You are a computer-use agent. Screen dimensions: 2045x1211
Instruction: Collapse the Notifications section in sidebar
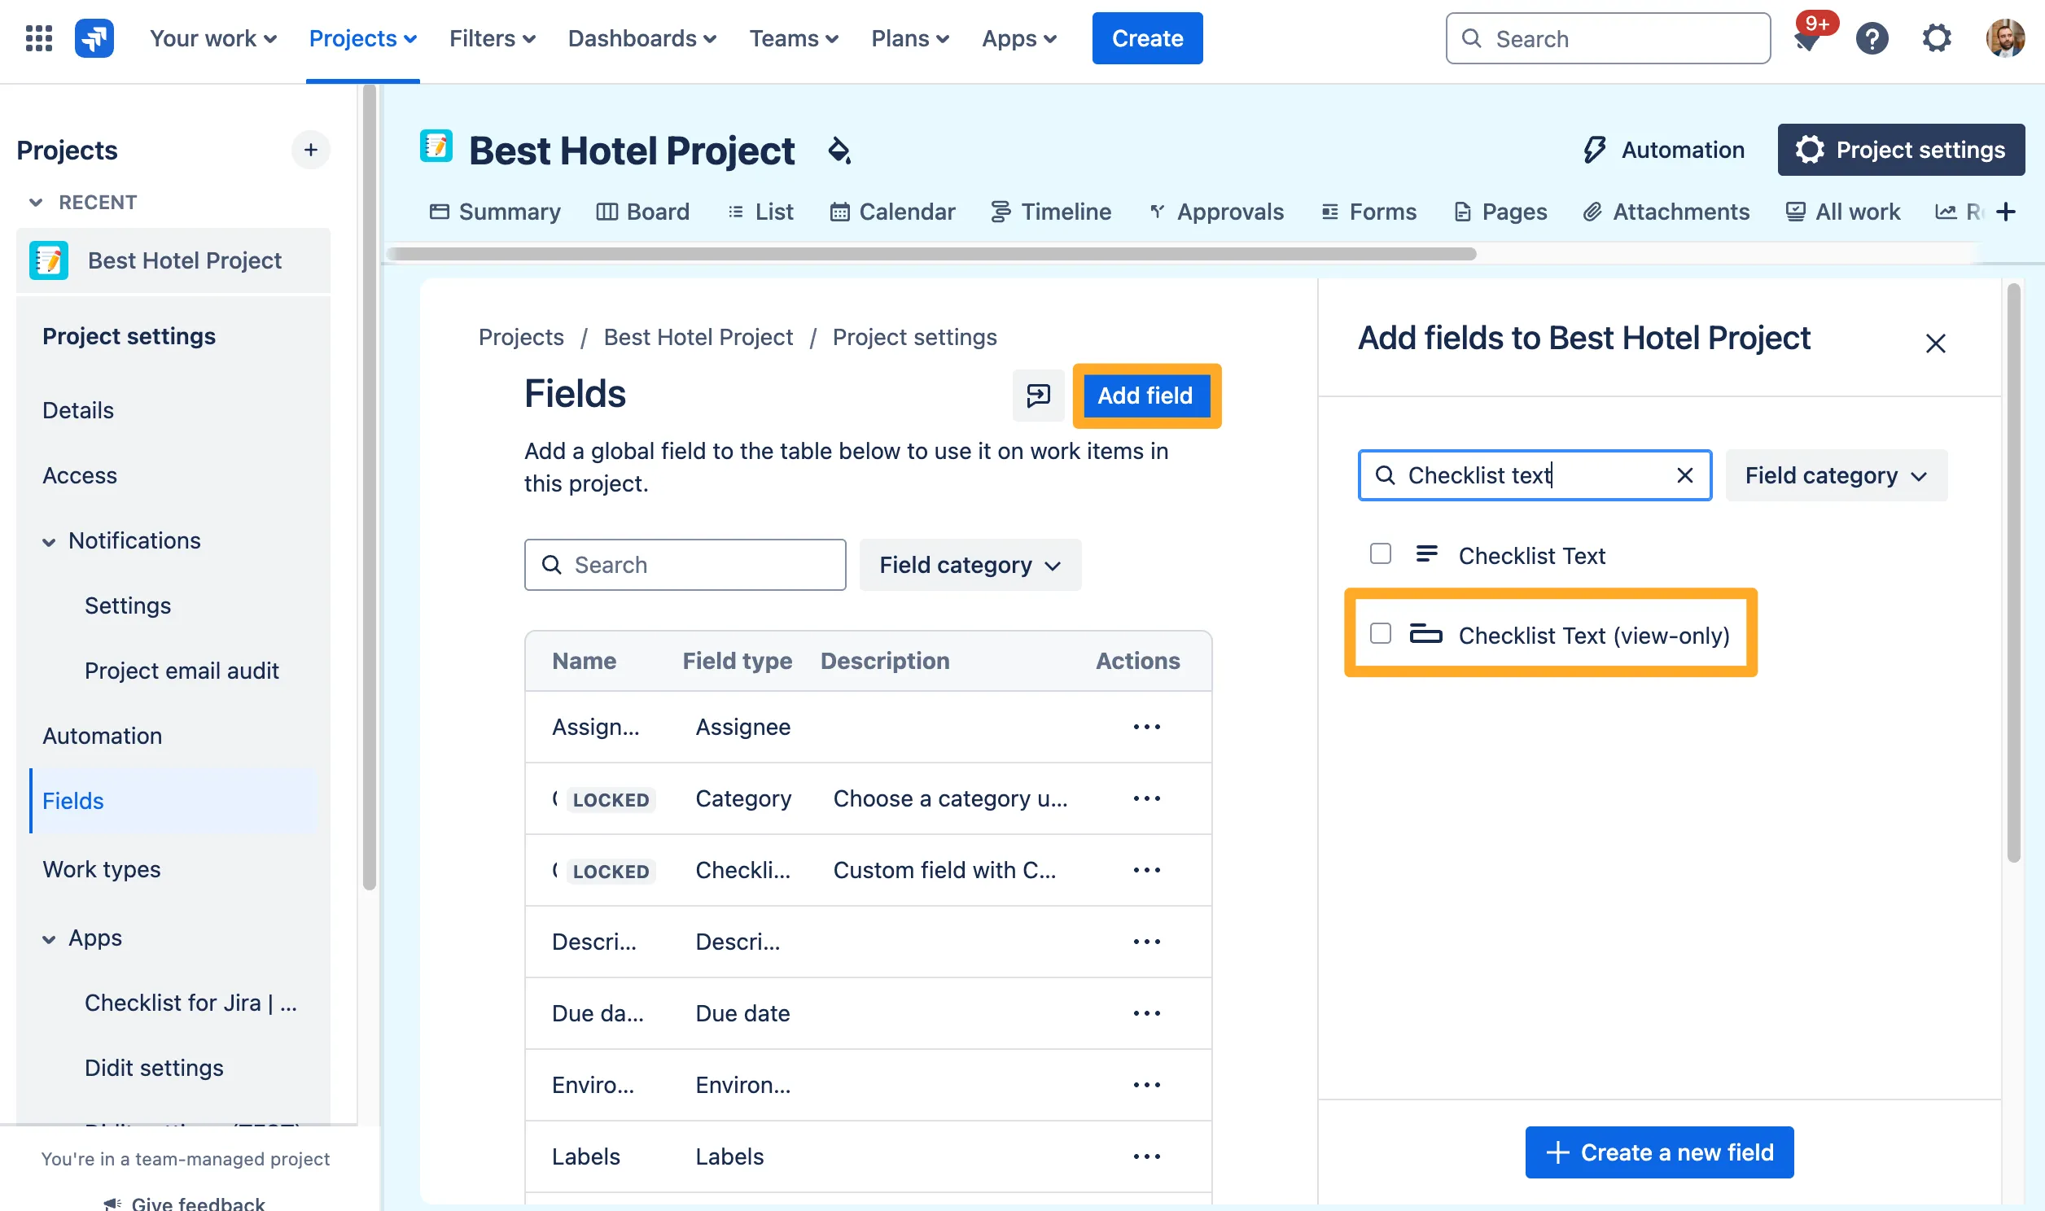pyautogui.click(x=49, y=542)
